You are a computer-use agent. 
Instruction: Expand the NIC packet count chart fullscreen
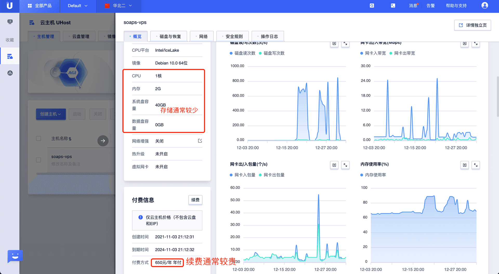(345, 165)
